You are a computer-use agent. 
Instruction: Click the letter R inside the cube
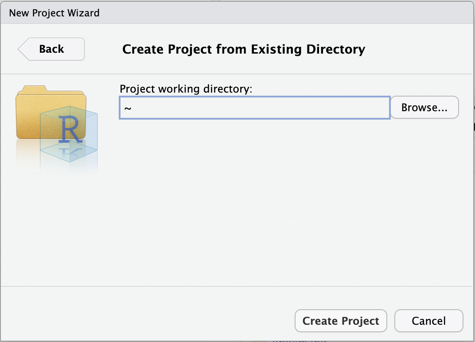[x=71, y=129]
